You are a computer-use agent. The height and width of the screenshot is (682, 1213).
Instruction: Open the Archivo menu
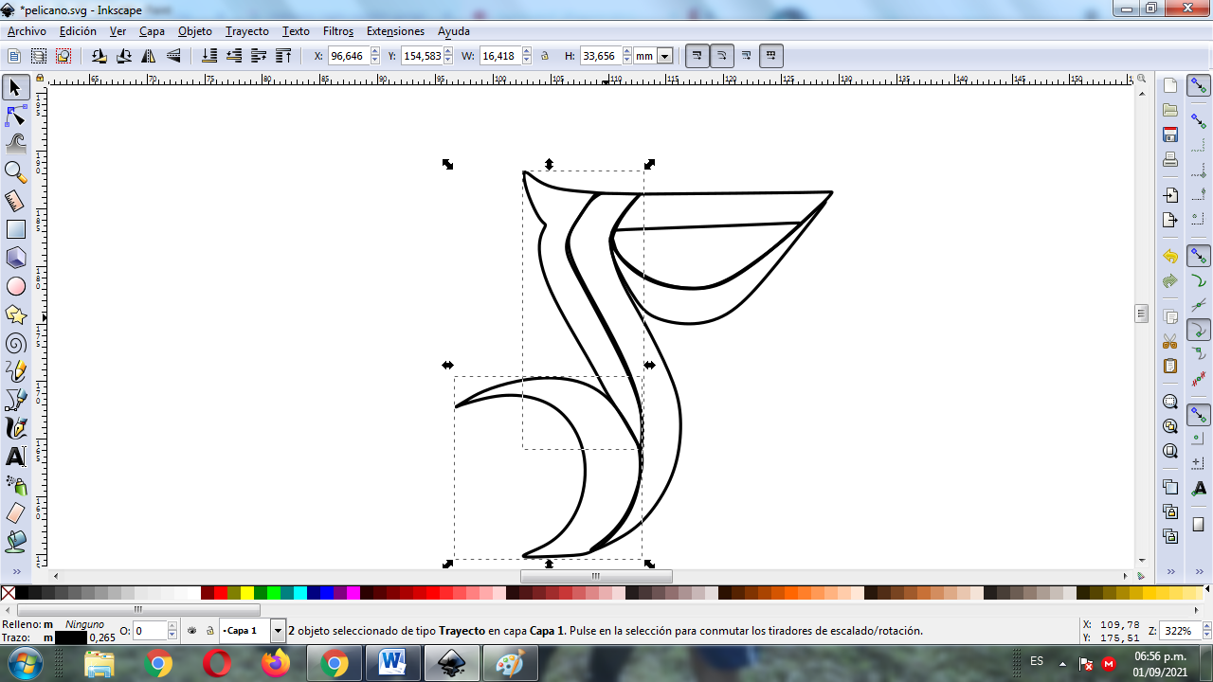pos(27,31)
